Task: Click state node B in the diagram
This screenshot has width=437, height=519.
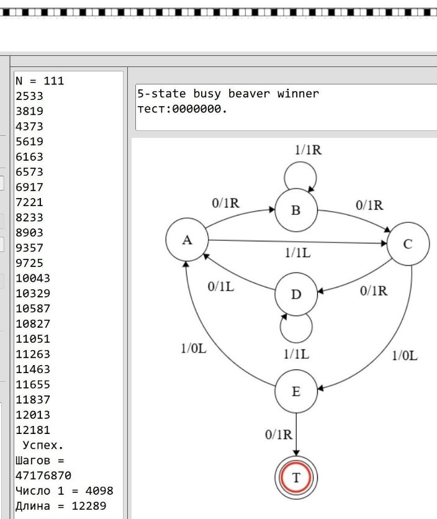Action: [x=296, y=210]
